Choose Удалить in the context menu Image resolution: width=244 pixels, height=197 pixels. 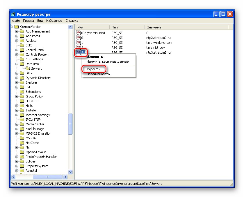[108, 69]
